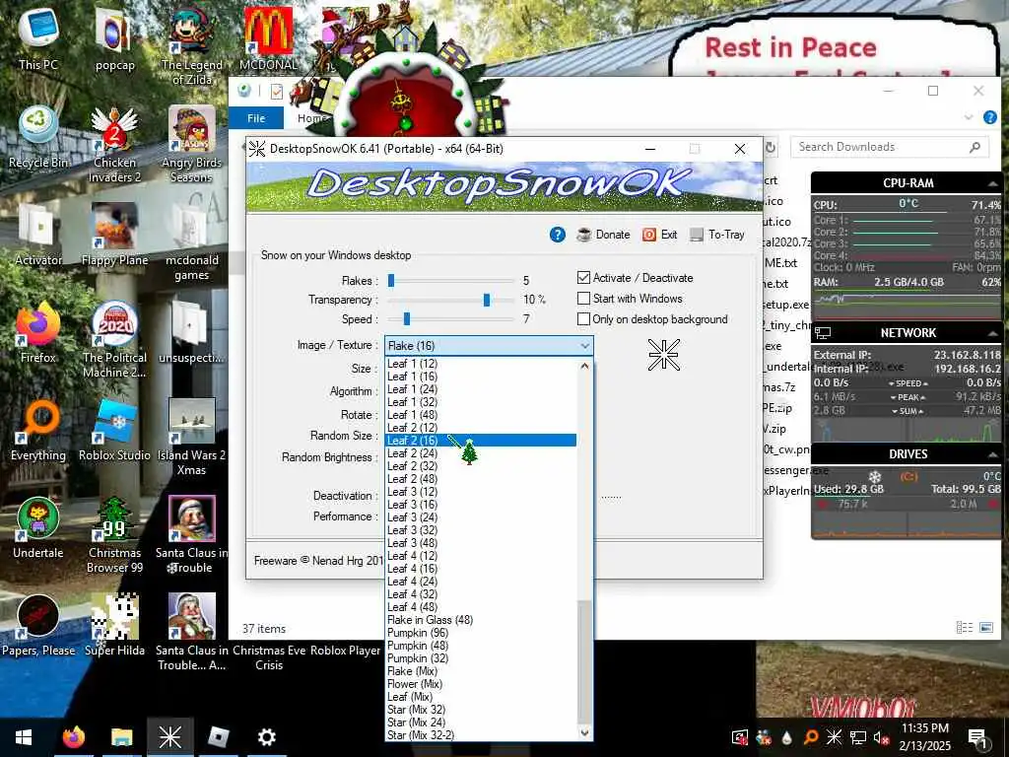Open Santa Claus in Trouble shortcut
1009x757 pixels.
click(191, 535)
